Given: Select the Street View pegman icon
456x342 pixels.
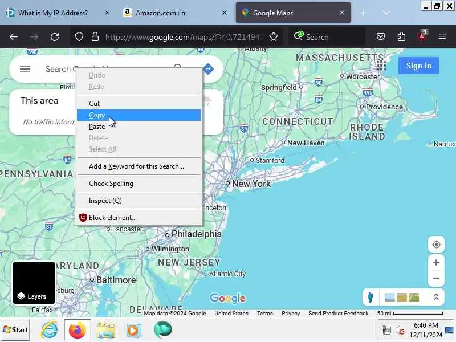Looking at the screenshot, I should (x=370, y=297).
